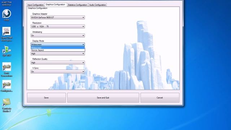This screenshot has width=231, height=130.
Task: Open the V-Sync dropdown
Action: [x=58, y=71]
